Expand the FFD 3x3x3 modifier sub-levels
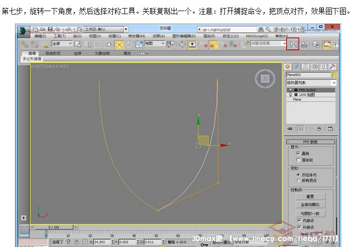Viewport: 353px width, 247px height. (x=296, y=90)
